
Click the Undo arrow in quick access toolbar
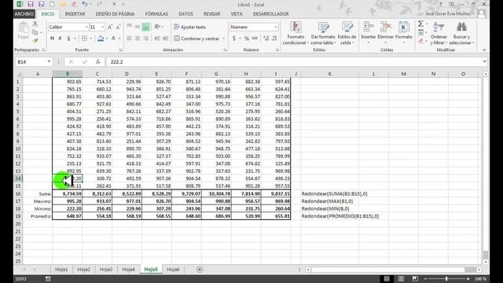tap(84, 4)
